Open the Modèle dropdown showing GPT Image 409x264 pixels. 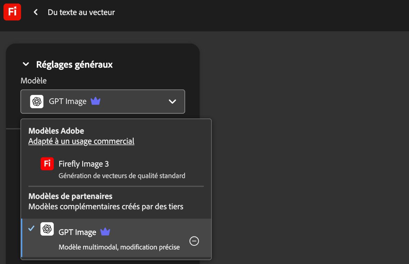pyautogui.click(x=103, y=102)
